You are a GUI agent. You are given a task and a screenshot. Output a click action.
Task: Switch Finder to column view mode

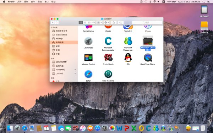pyautogui.click(x=89, y=23)
